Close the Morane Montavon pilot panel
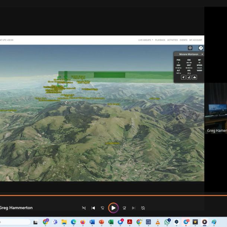The height and width of the screenshot is (227, 227). click(x=202, y=54)
